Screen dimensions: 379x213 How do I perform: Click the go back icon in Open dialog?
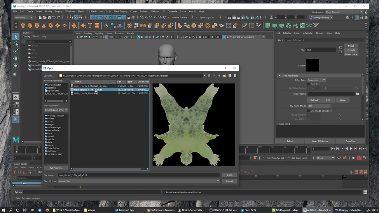point(209,76)
